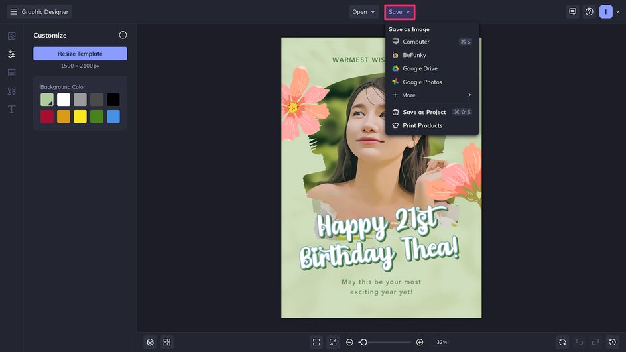Save image to Computer

432,42
